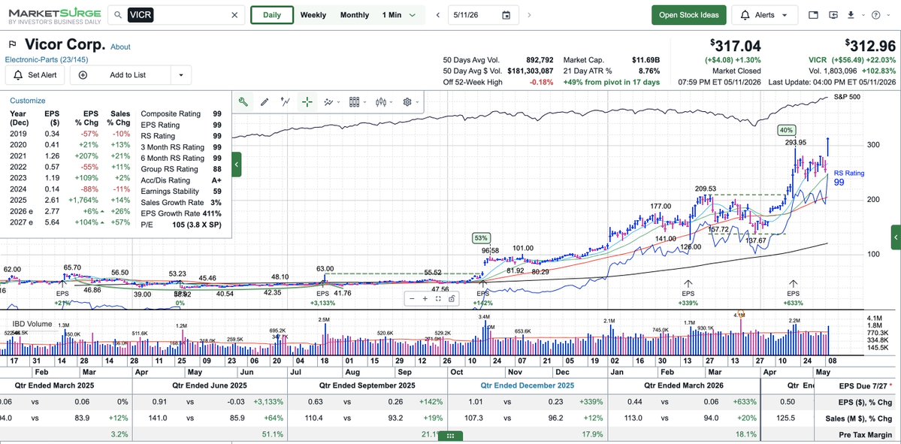
Task: Click the search magnifier icon
Action: tap(118, 15)
